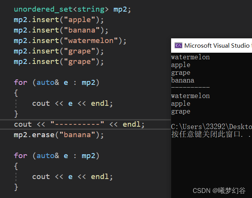Image resolution: width=252 pixels, height=198 pixels.
Task: Click the first watermelon line in console output
Action: tap(190, 57)
